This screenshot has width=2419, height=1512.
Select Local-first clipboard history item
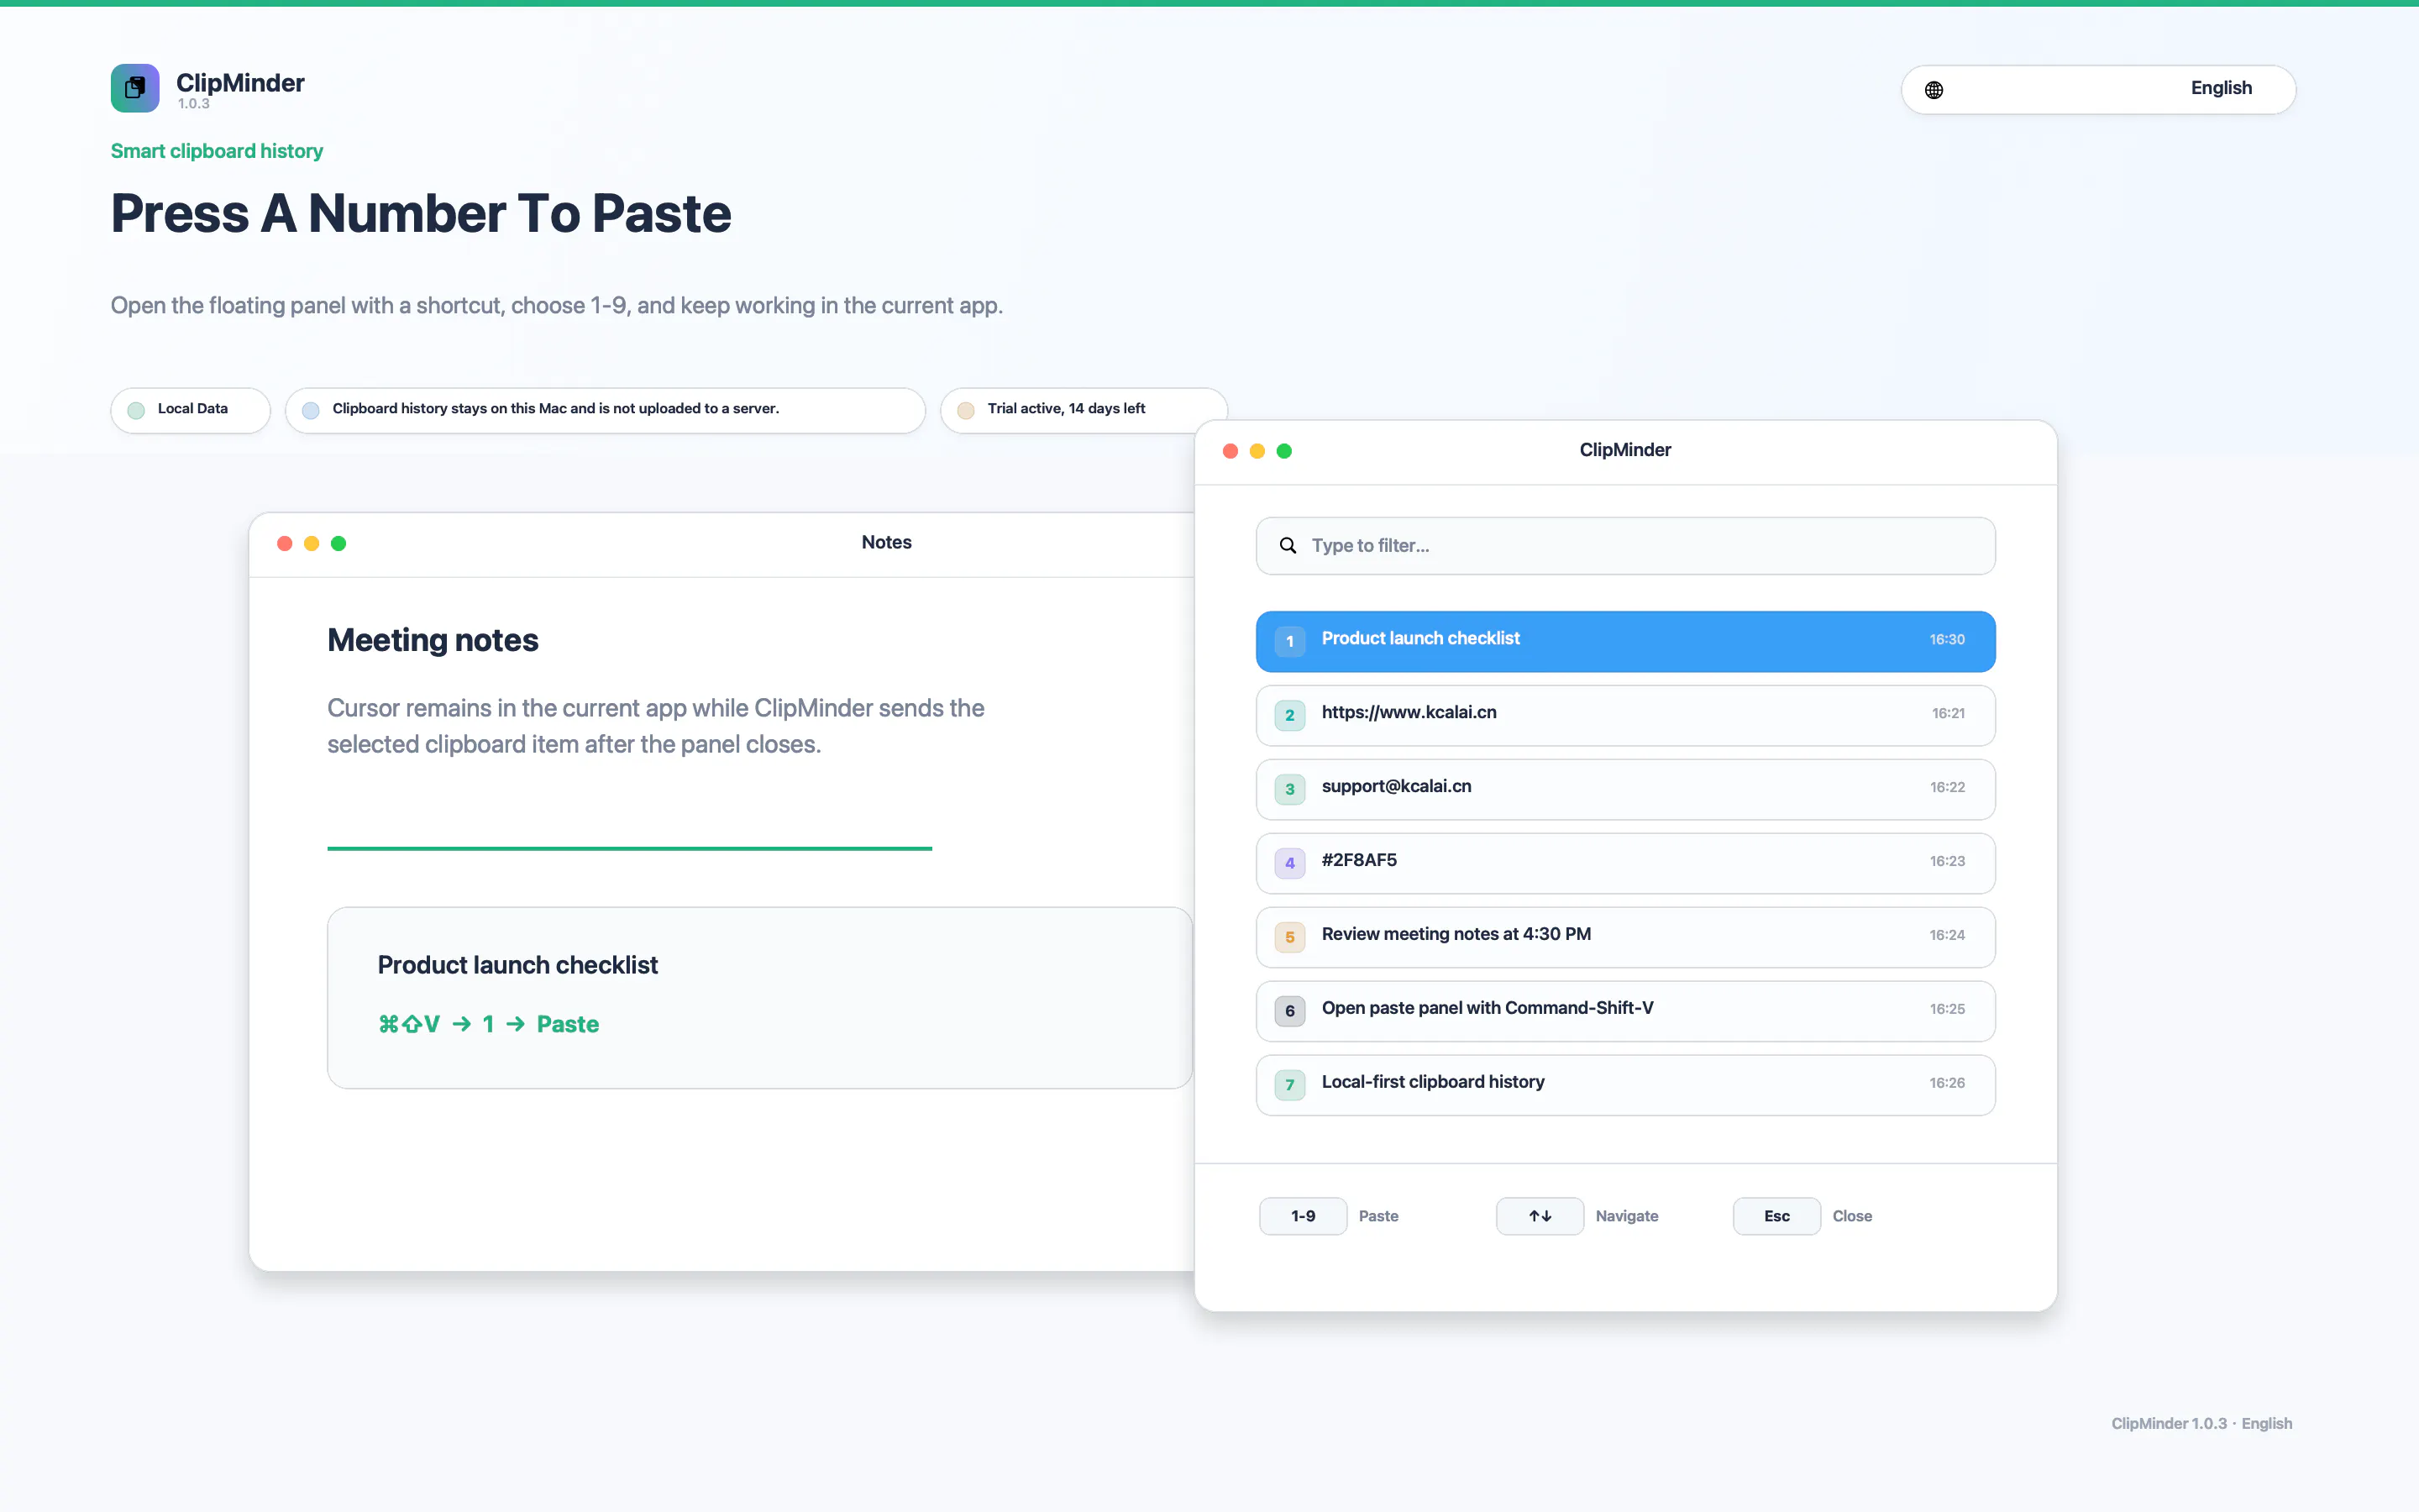[1625, 1085]
